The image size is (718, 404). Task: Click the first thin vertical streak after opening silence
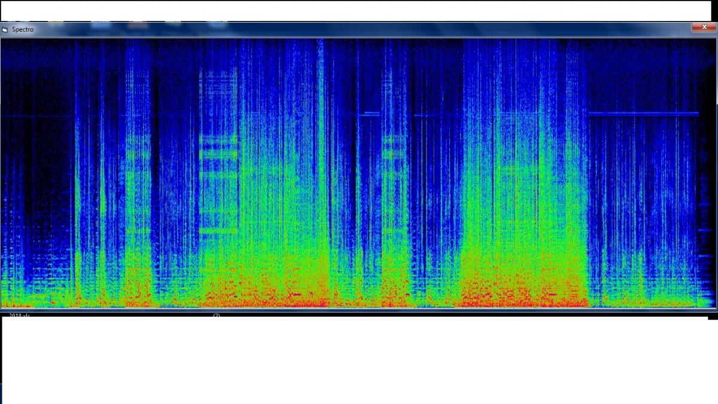[x=75, y=180]
